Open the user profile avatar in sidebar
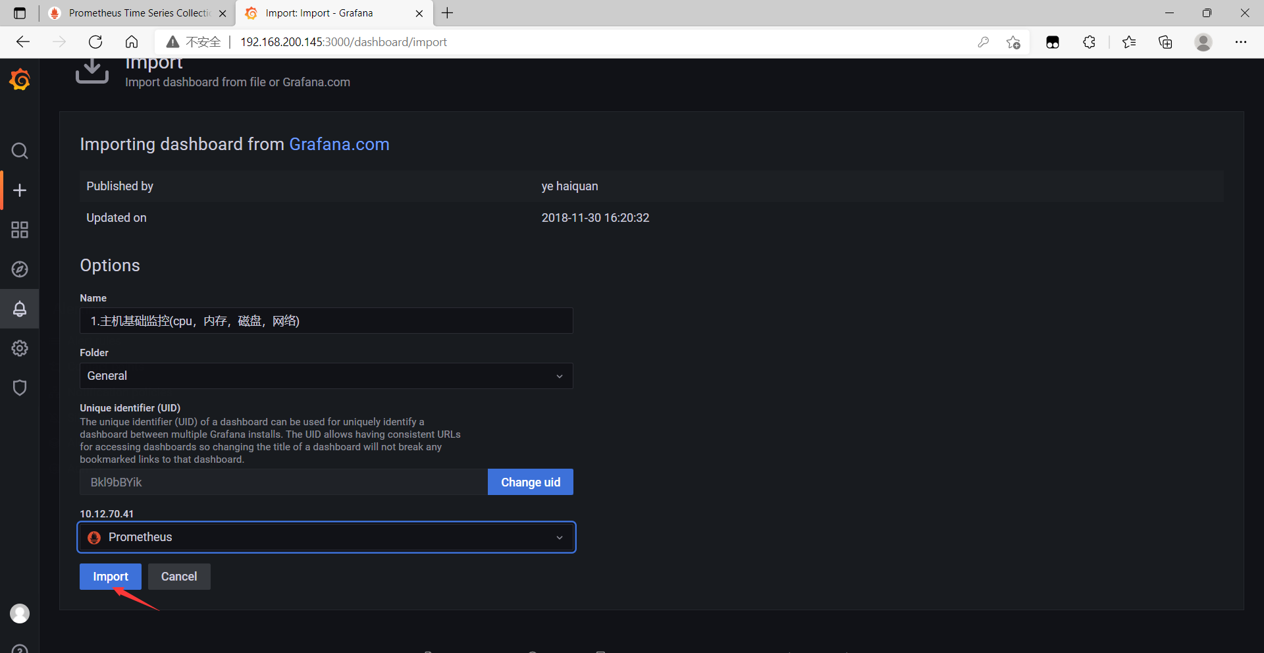This screenshot has height=653, width=1264. tap(20, 614)
